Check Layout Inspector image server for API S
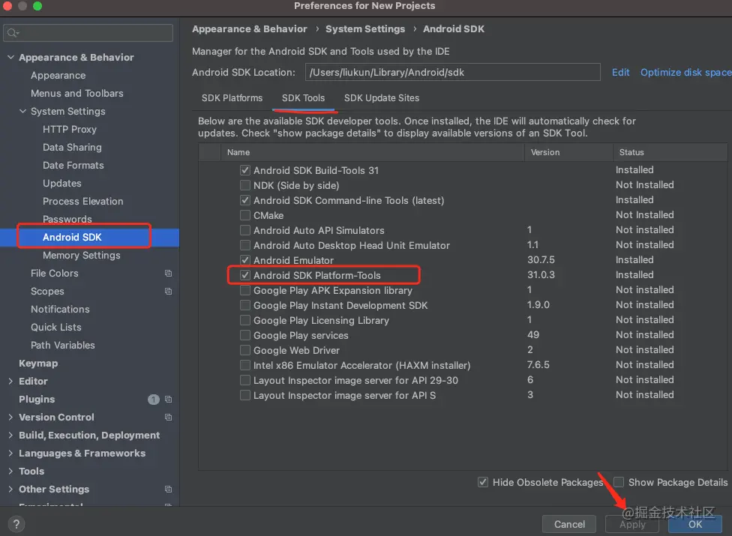732x536 pixels. click(245, 395)
